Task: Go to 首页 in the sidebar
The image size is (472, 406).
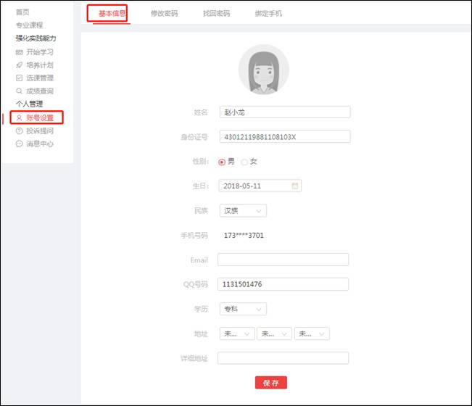Action: pyautogui.click(x=23, y=13)
